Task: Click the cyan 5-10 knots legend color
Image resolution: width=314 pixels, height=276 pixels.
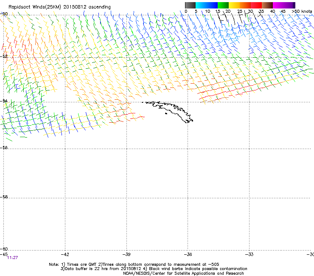Action: [x=201, y=5]
